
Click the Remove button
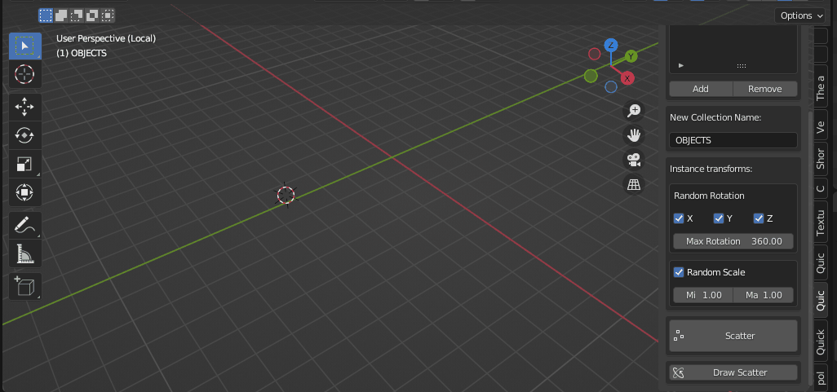tap(765, 89)
